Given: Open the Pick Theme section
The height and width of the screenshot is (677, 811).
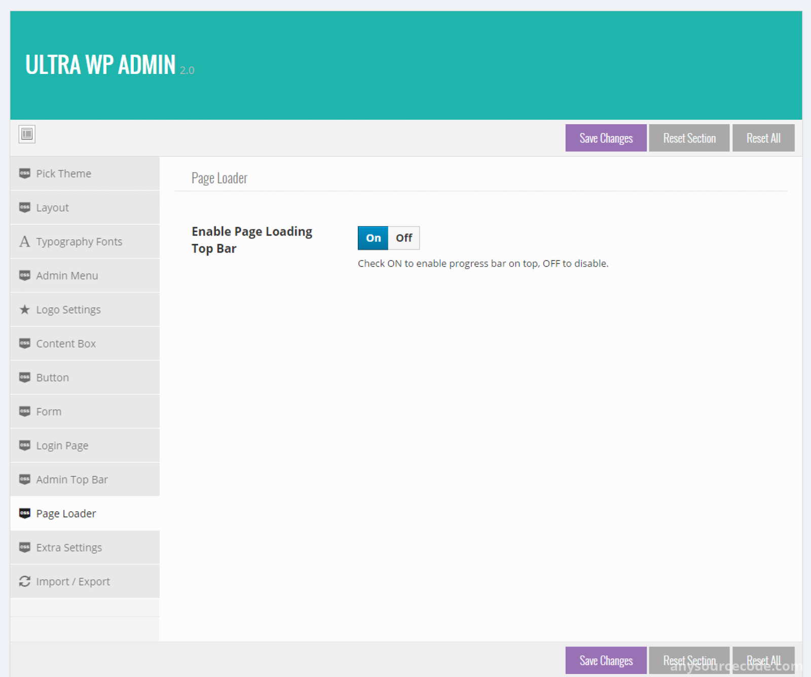Looking at the screenshot, I should 85,173.
